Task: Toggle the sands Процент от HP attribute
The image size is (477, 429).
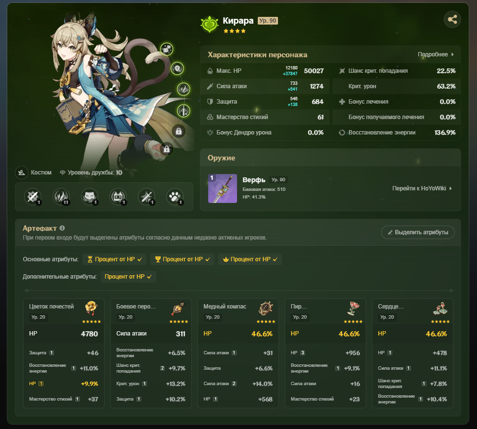Action: [x=114, y=259]
